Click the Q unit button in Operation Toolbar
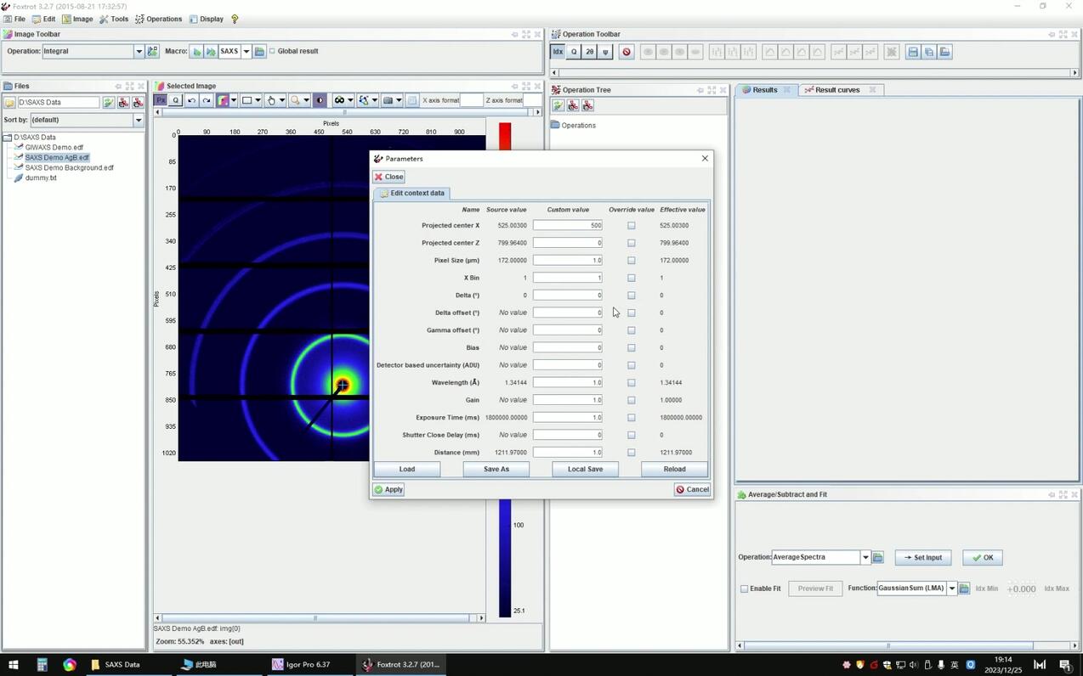 point(574,52)
